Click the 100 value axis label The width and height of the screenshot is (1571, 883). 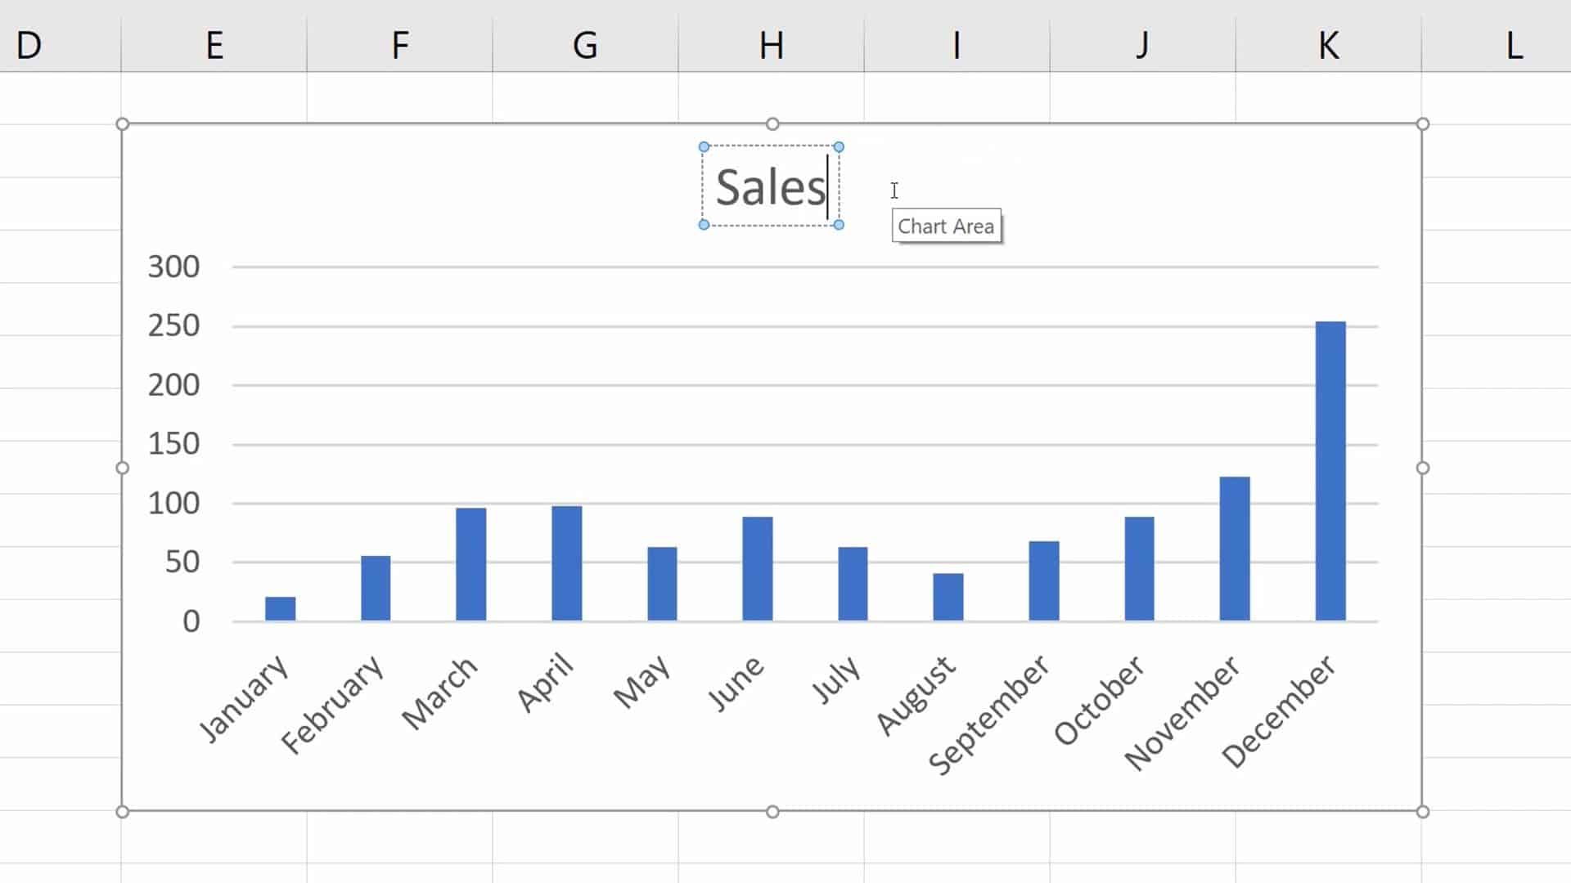pyautogui.click(x=173, y=503)
